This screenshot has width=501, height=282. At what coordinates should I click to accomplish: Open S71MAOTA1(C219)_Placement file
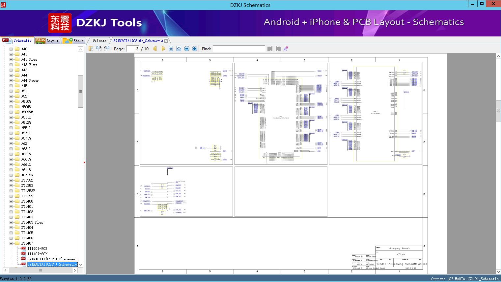52,259
